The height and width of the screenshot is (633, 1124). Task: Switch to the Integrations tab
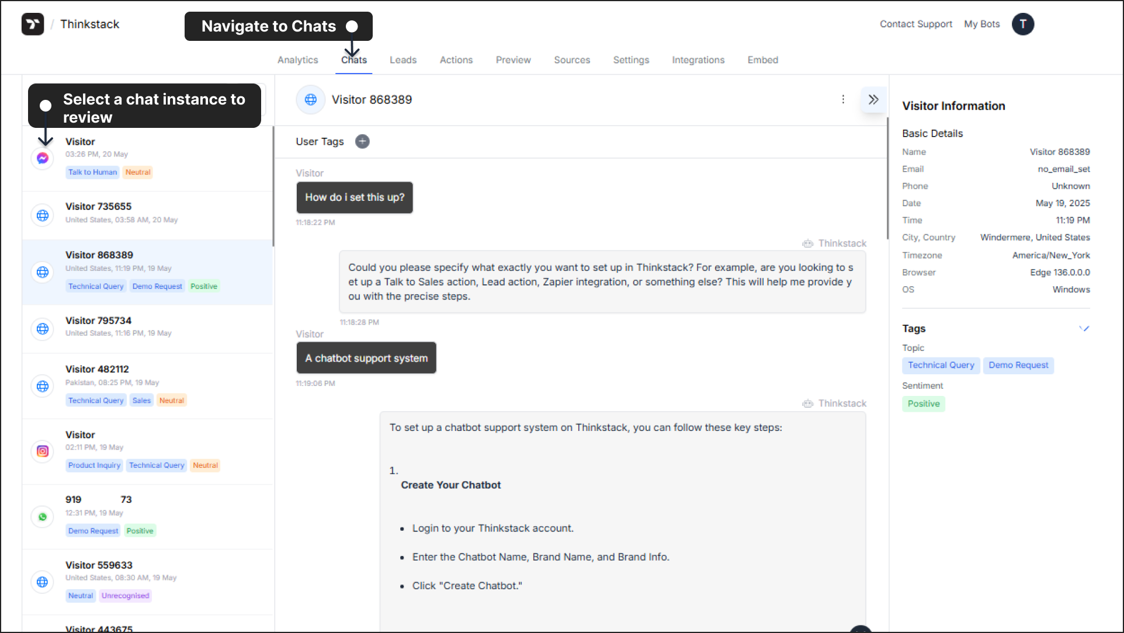698,60
